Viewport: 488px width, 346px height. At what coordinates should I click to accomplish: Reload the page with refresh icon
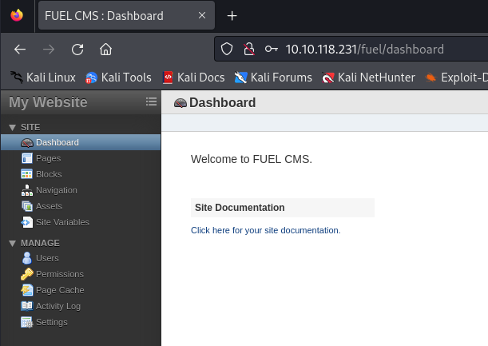(77, 50)
